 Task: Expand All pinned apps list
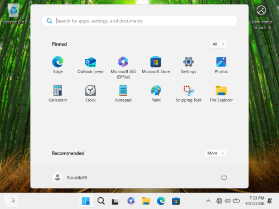pos(218,44)
